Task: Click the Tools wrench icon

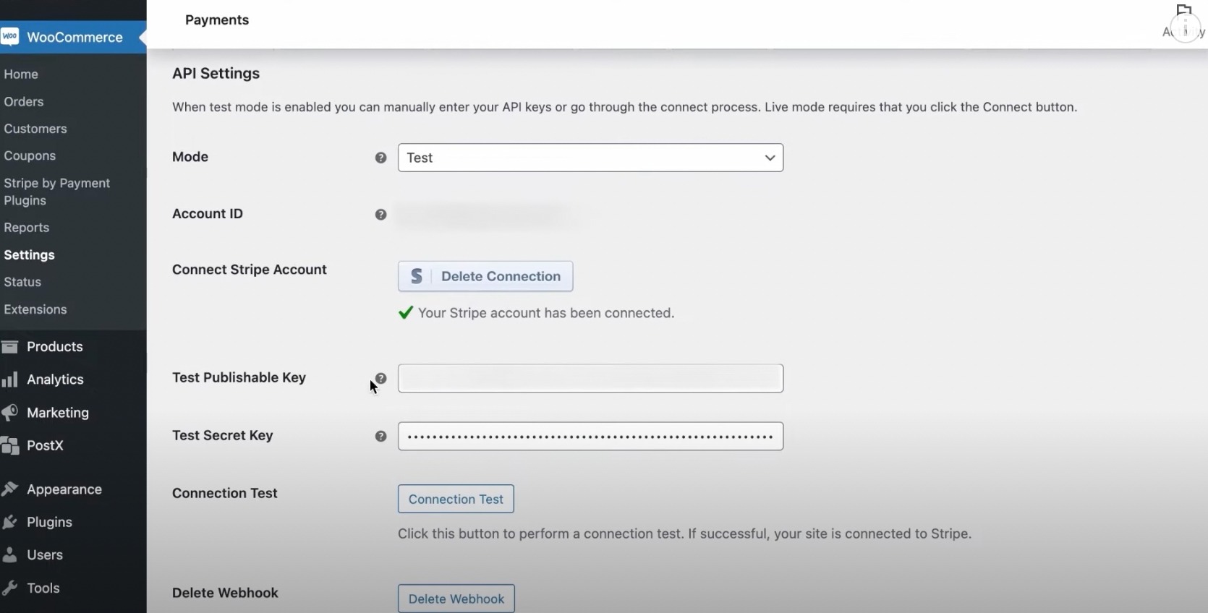Action: tap(9, 588)
